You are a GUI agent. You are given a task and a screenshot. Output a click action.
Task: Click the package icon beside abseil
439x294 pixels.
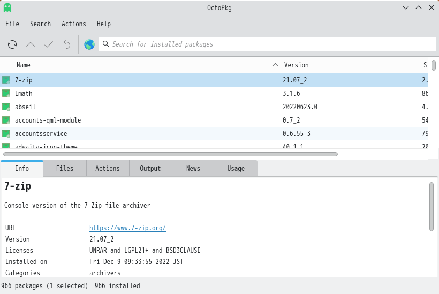click(x=6, y=107)
